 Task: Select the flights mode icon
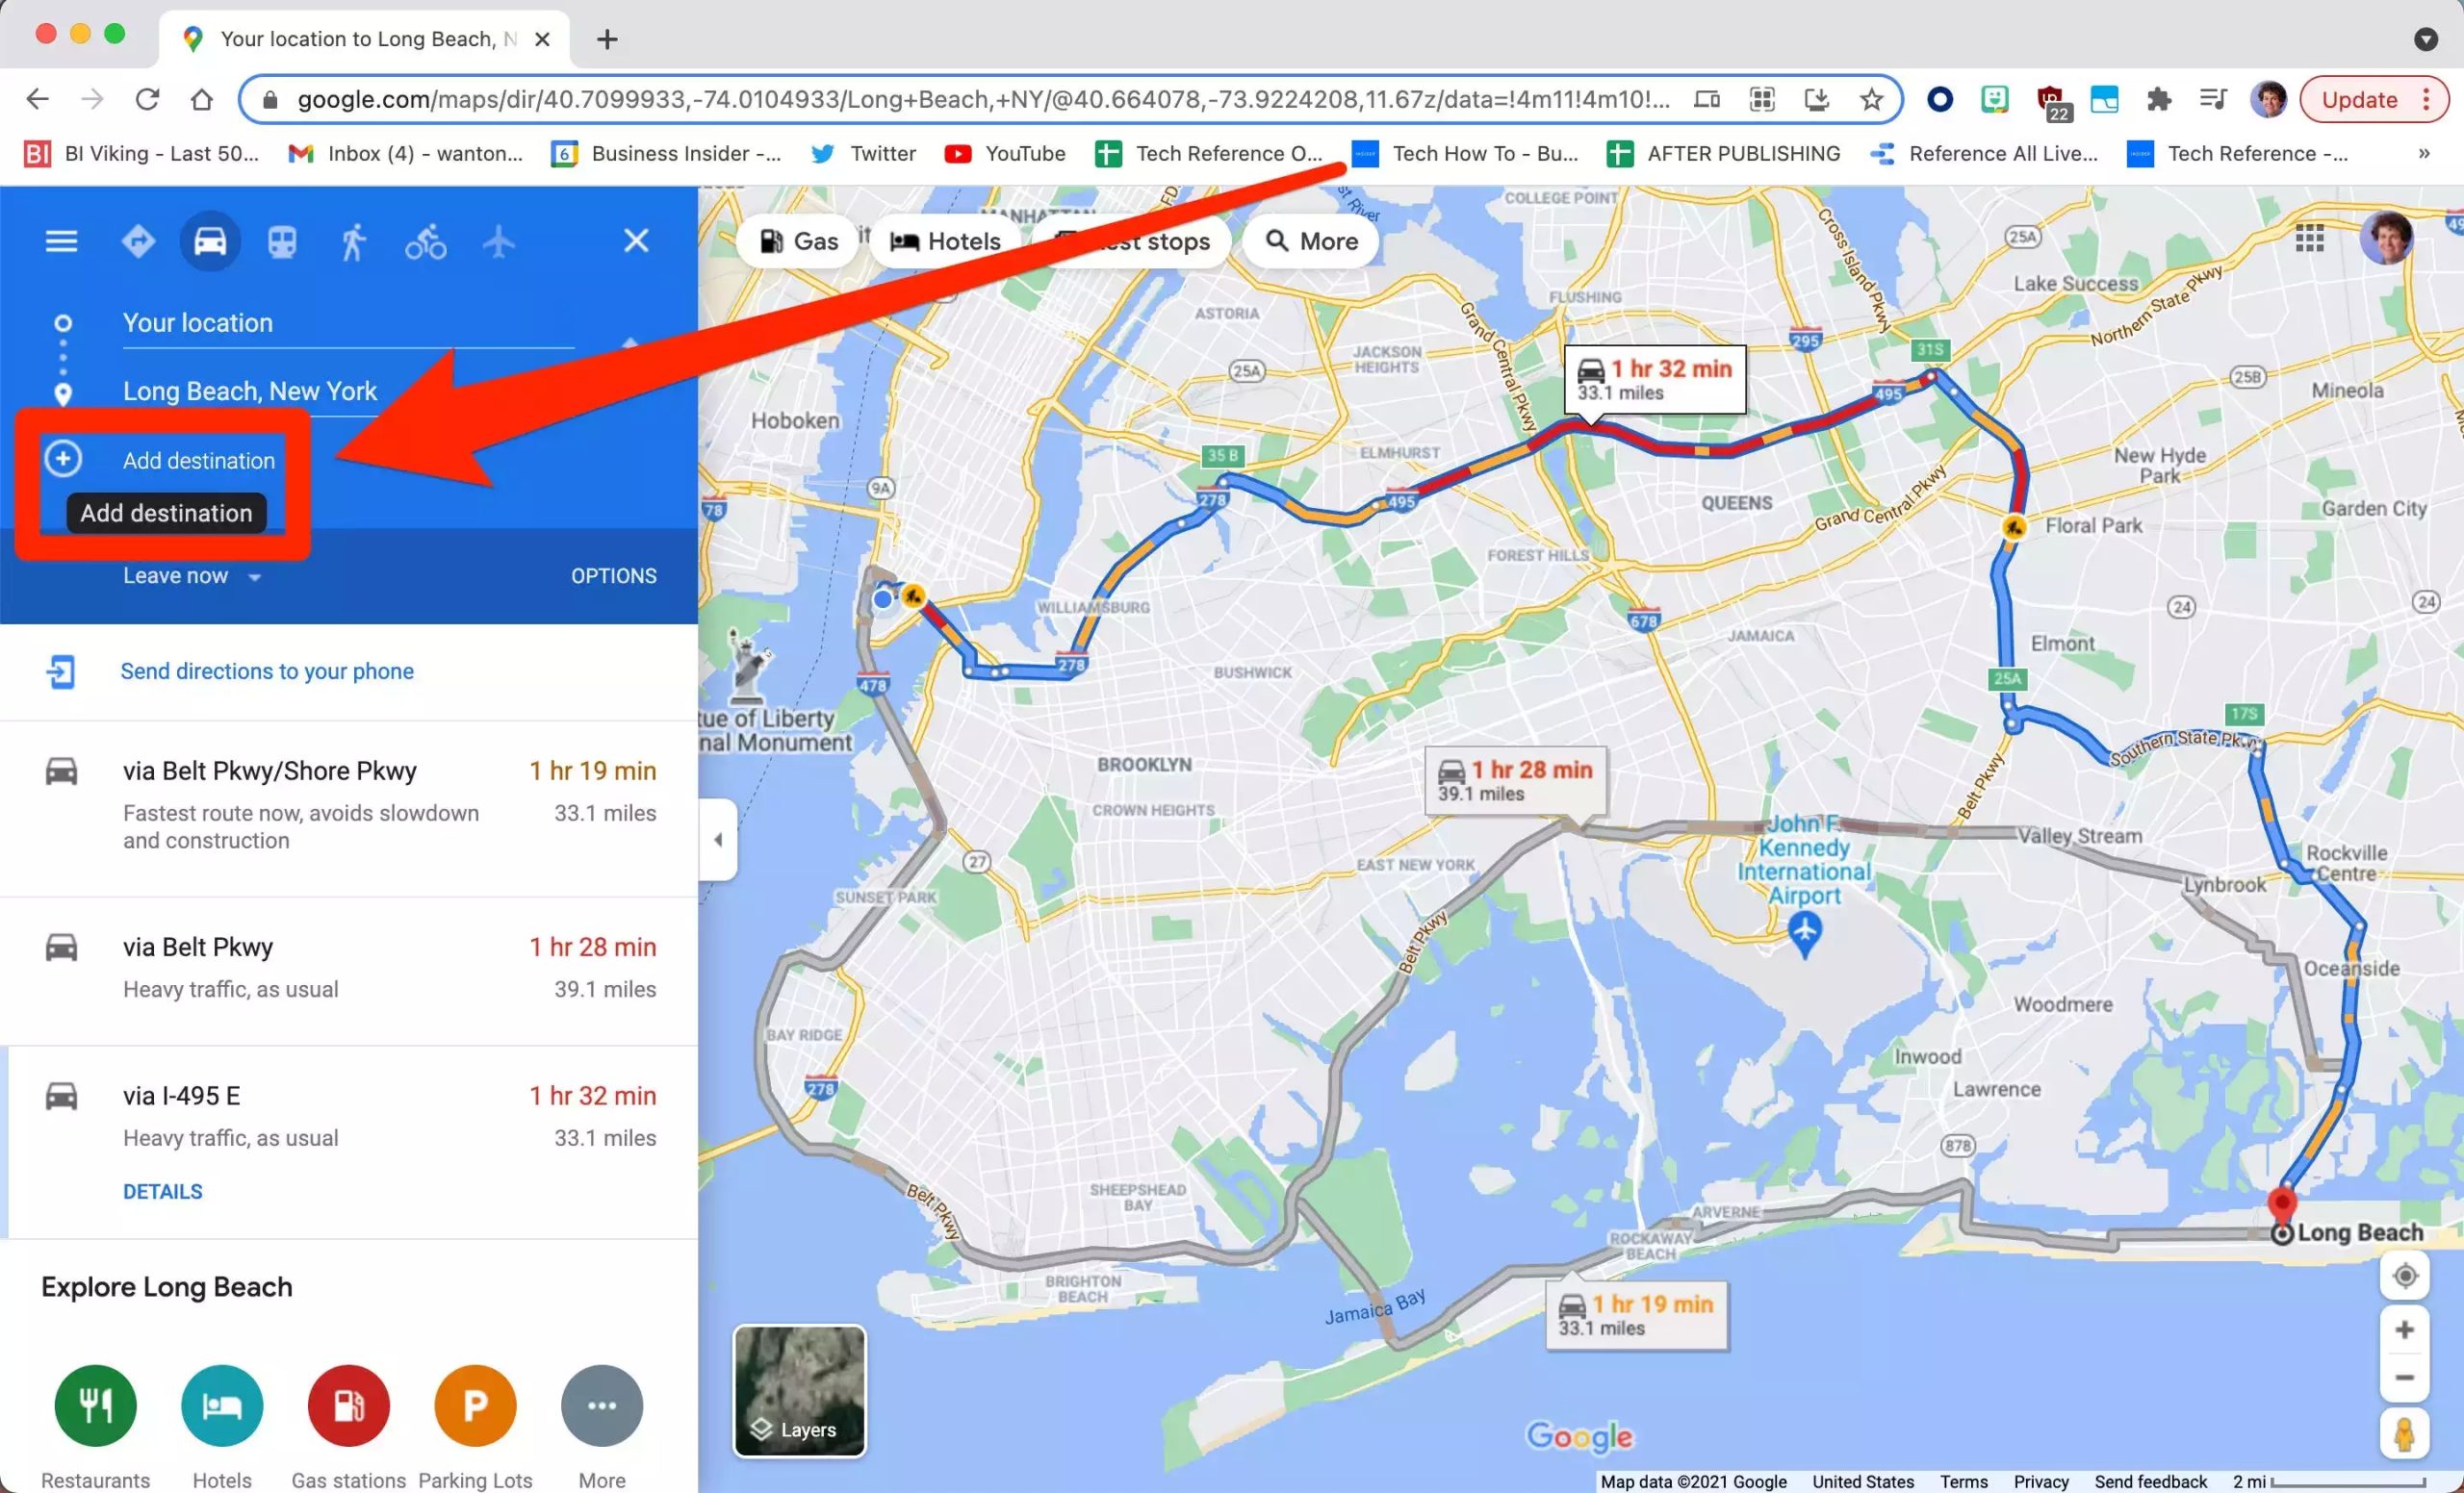point(497,240)
